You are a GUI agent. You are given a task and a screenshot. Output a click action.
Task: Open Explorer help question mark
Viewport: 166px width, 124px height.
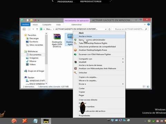pos(149,24)
